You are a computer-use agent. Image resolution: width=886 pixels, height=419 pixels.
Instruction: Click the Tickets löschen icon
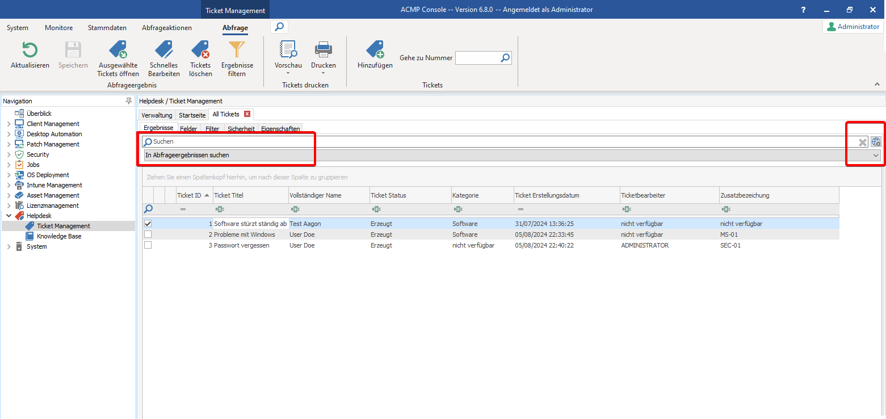(200, 51)
